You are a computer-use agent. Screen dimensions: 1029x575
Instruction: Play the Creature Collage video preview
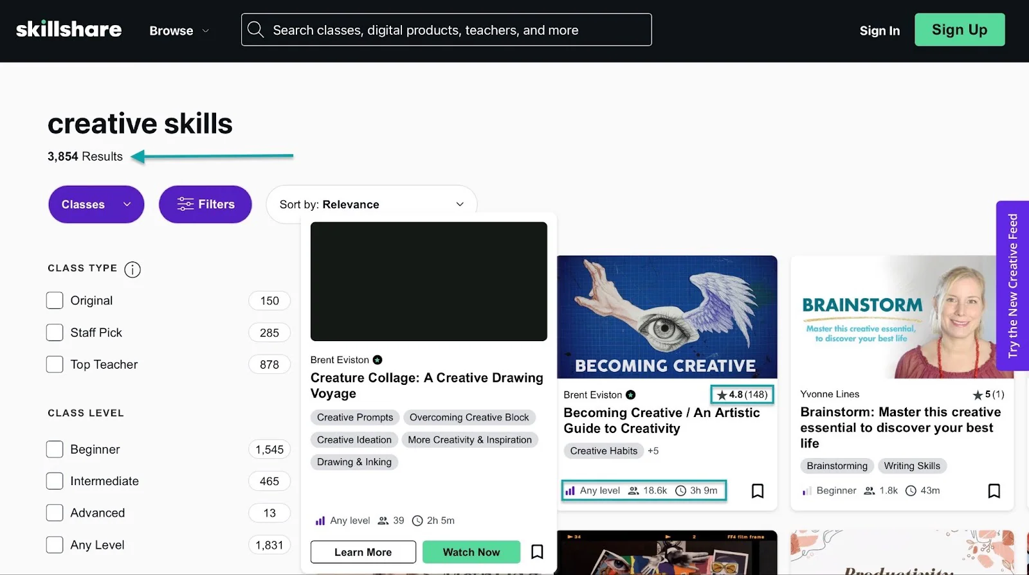pyautogui.click(x=429, y=281)
